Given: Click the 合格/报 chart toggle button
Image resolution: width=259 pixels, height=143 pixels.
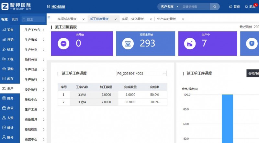Looking at the screenshot, I should [x=253, y=73].
